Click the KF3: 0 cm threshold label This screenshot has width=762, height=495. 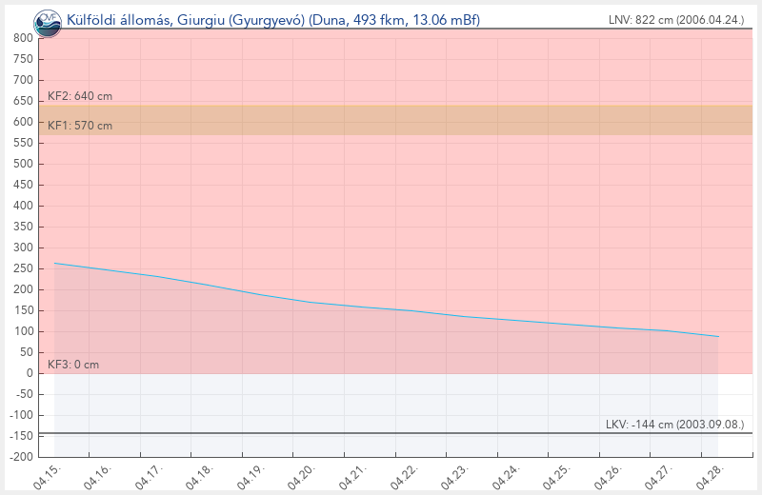point(73,365)
